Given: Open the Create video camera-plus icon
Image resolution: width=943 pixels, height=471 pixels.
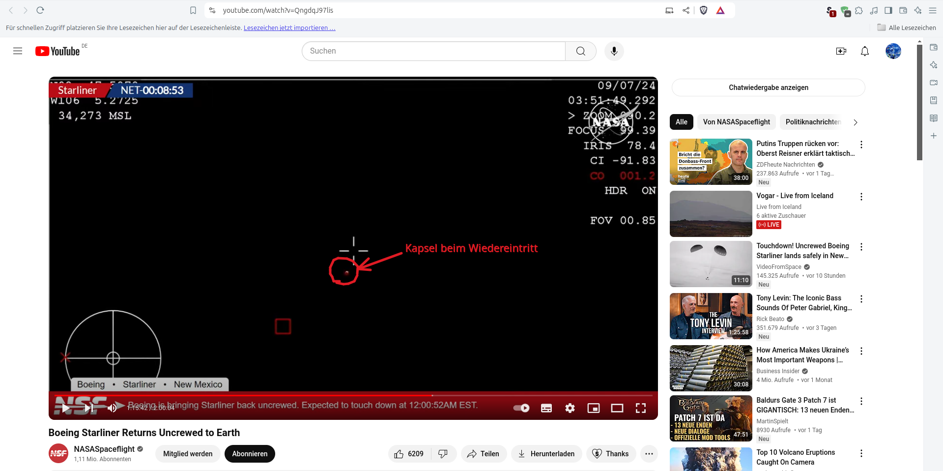Looking at the screenshot, I should 841,51.
